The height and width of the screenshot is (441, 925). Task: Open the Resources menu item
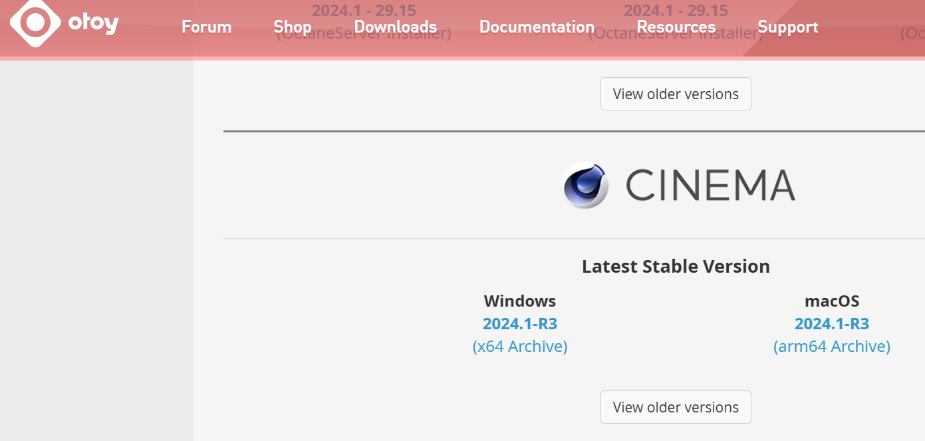[x=676, y=27]
